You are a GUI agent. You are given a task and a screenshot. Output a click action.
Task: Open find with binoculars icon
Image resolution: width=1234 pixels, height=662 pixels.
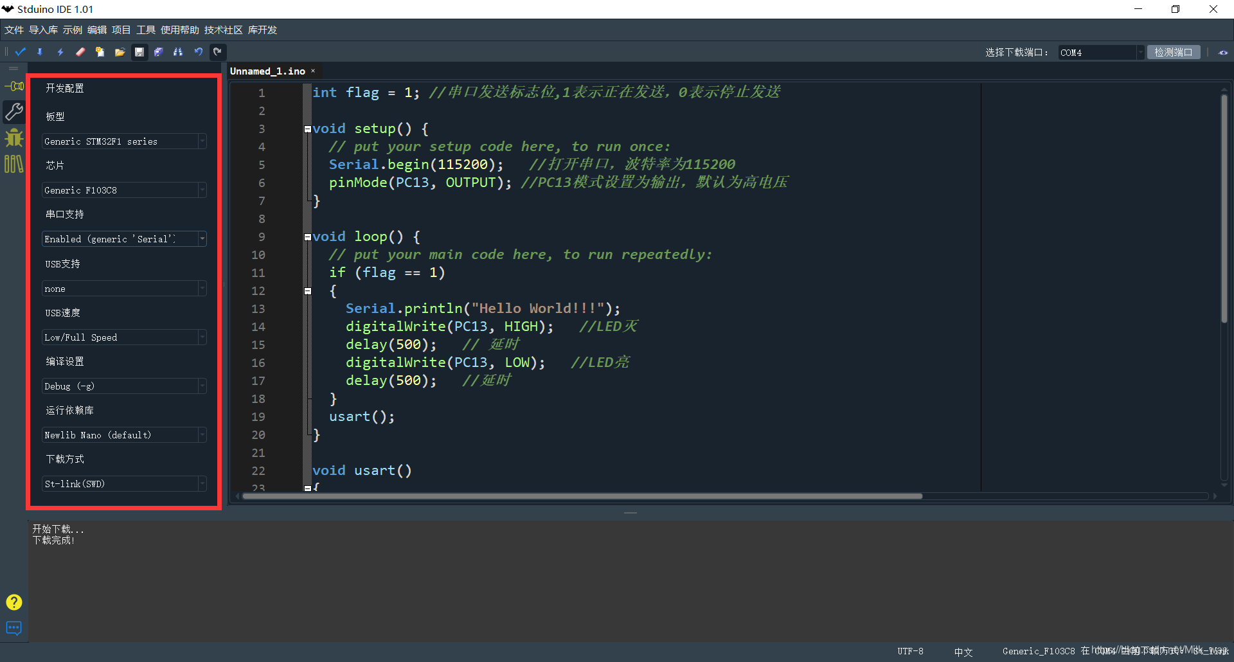pos(178,52)
